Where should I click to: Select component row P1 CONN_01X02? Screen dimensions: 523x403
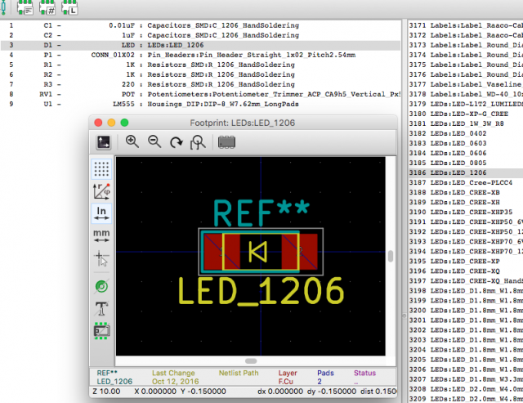[200, 55]
